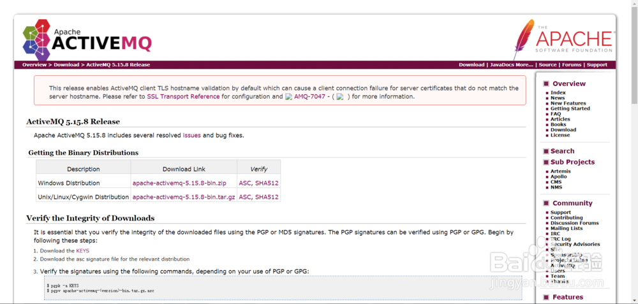This screenshot has height=304, width=638.
Task: Open the SSL Transport Reference link
Action: [x=183, y=97]
